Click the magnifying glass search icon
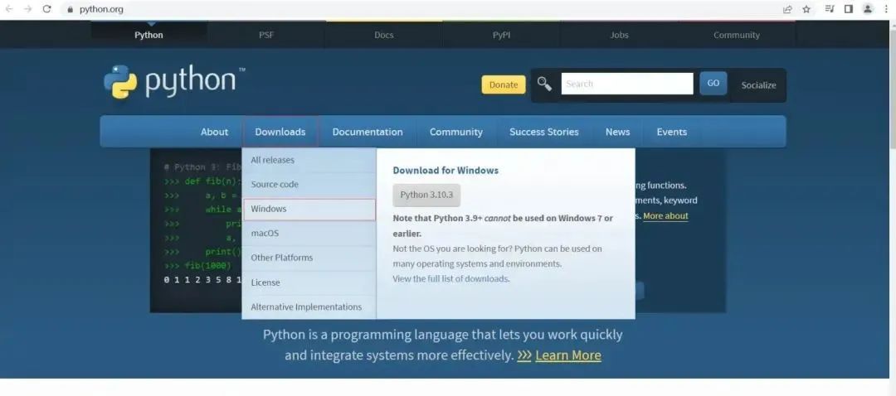896x396 pixels. [544, 84]
